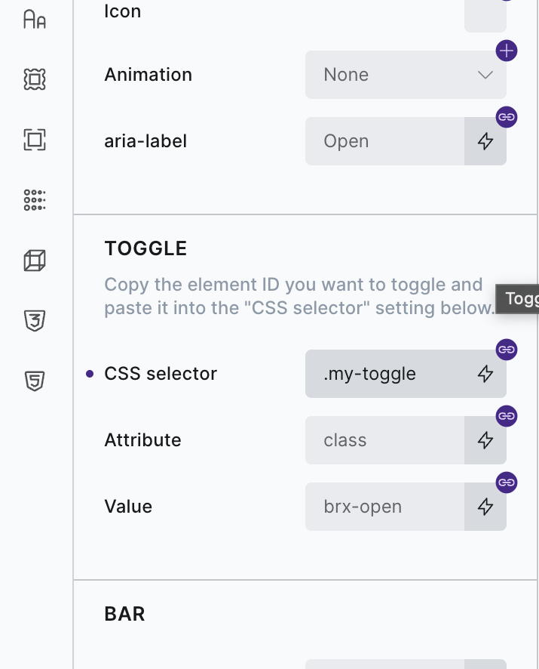The width and height of the screenshot is (539, 669).
Task: Click dynamic data bolt for Value
Action: pyautogui.click(x=485, y=507)
